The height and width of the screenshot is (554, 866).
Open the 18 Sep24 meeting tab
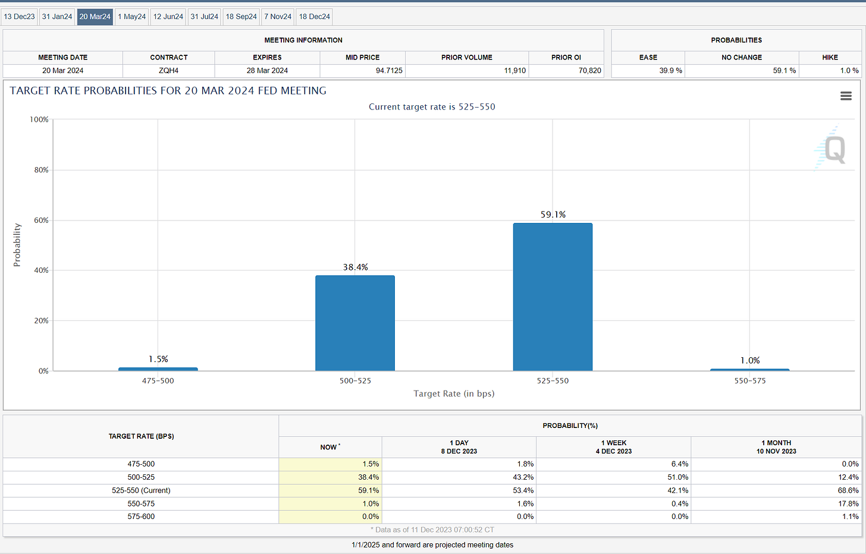coord(241,17)
